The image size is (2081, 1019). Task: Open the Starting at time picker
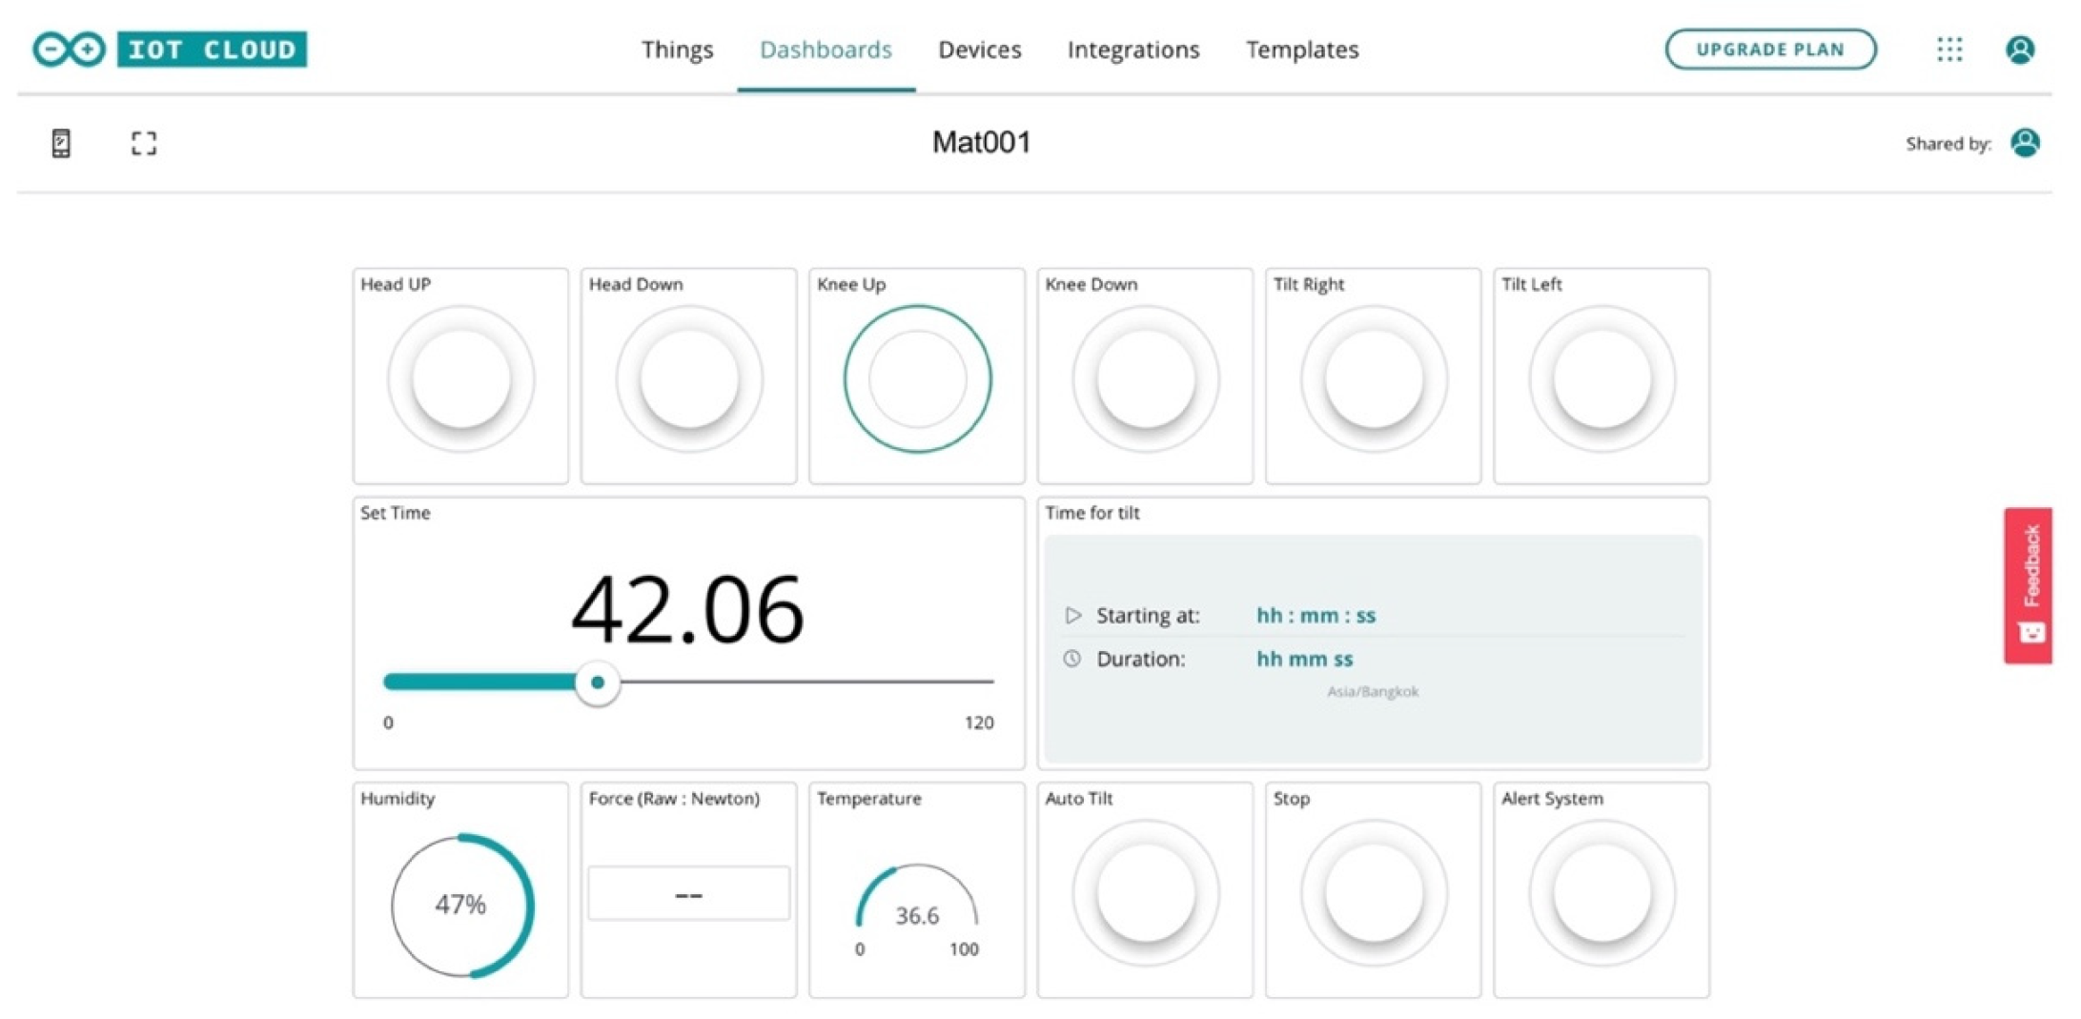coord(1316,615)
